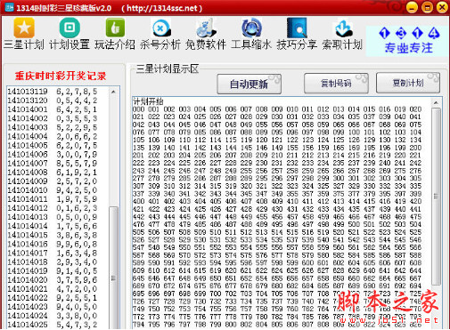Click number 400 in plan list

point(138,201)
